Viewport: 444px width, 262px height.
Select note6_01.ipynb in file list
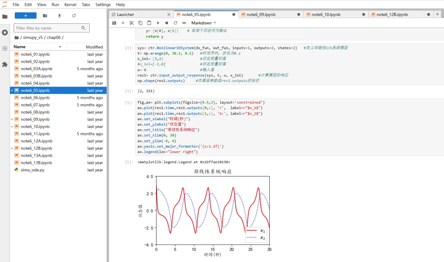pos(58,54)
